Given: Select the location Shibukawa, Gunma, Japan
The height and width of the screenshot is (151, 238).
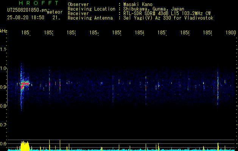Looking at the screenshot, I should 154,9.
